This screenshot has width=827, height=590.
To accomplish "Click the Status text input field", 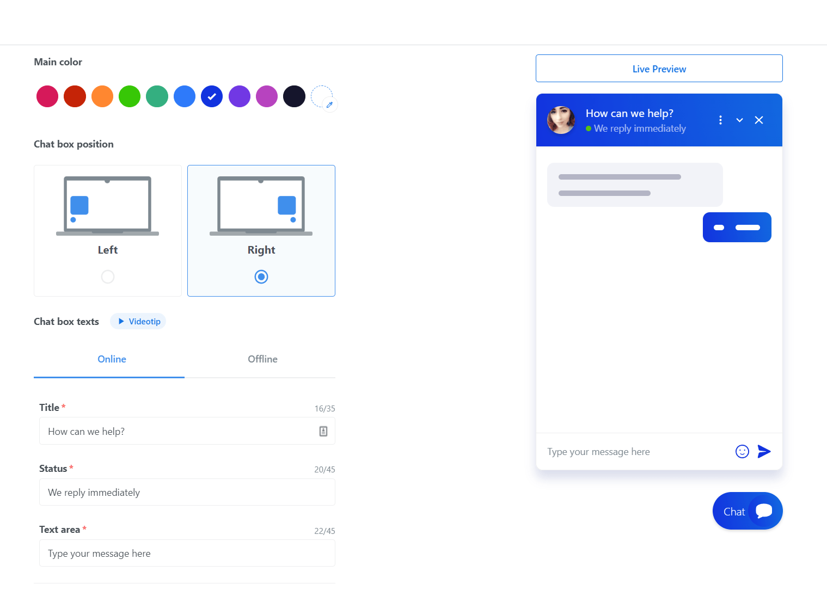I will [187, 492].
